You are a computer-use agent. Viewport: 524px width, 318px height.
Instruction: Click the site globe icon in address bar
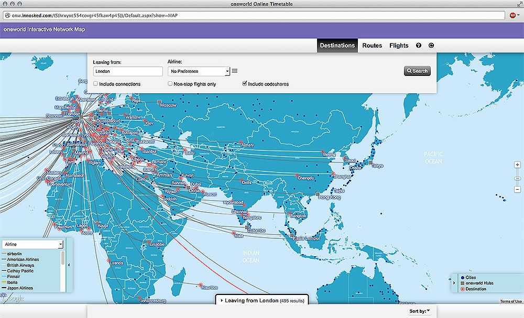7,15
